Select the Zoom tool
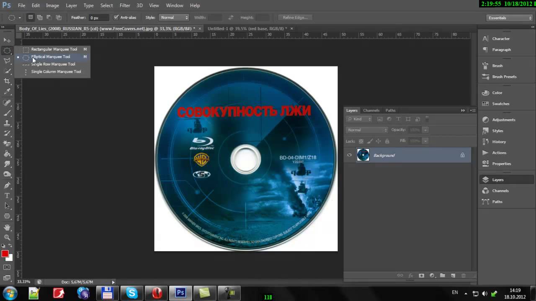536x301 pixels. (x=7, y=237)
